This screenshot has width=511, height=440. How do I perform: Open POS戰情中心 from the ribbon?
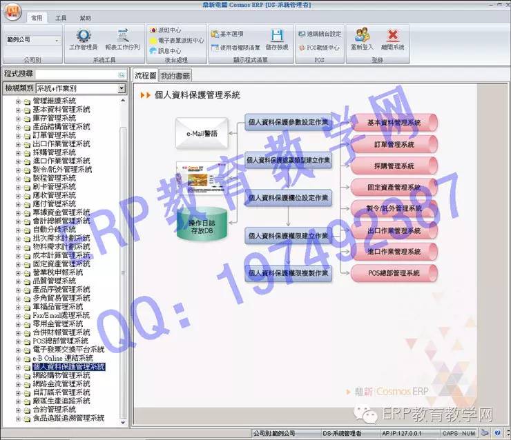(318, 48)
